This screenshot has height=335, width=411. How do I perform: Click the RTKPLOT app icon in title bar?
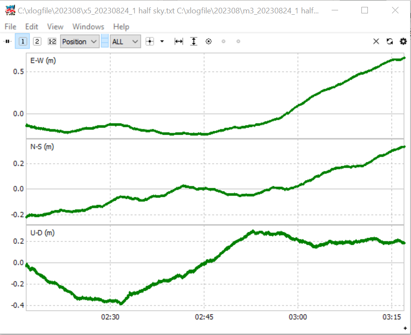point(10,10)
